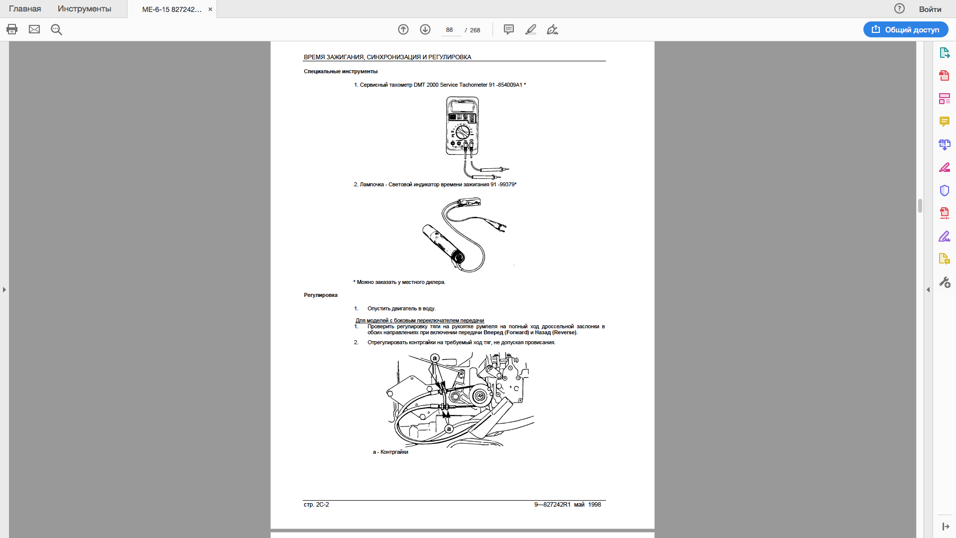The image size is (956, 538).
Task: Expand the right sidebar with the bottom arrow
Action: (x=945, y=527)
